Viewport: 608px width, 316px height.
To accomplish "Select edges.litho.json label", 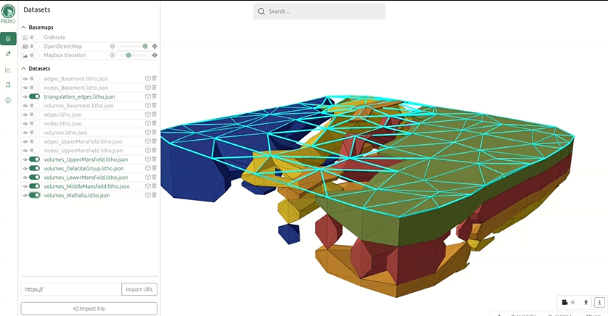I will click(62, 115).
